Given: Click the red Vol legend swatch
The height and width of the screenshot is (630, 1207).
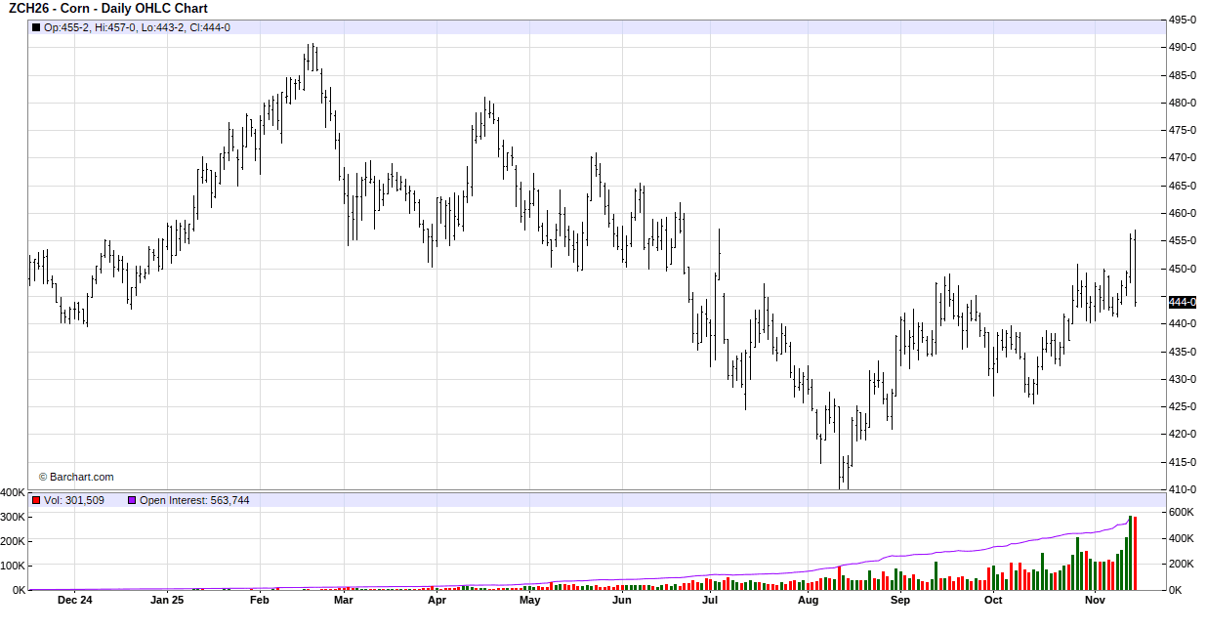Looking at the screenshot, I should [x=36, y=500].
